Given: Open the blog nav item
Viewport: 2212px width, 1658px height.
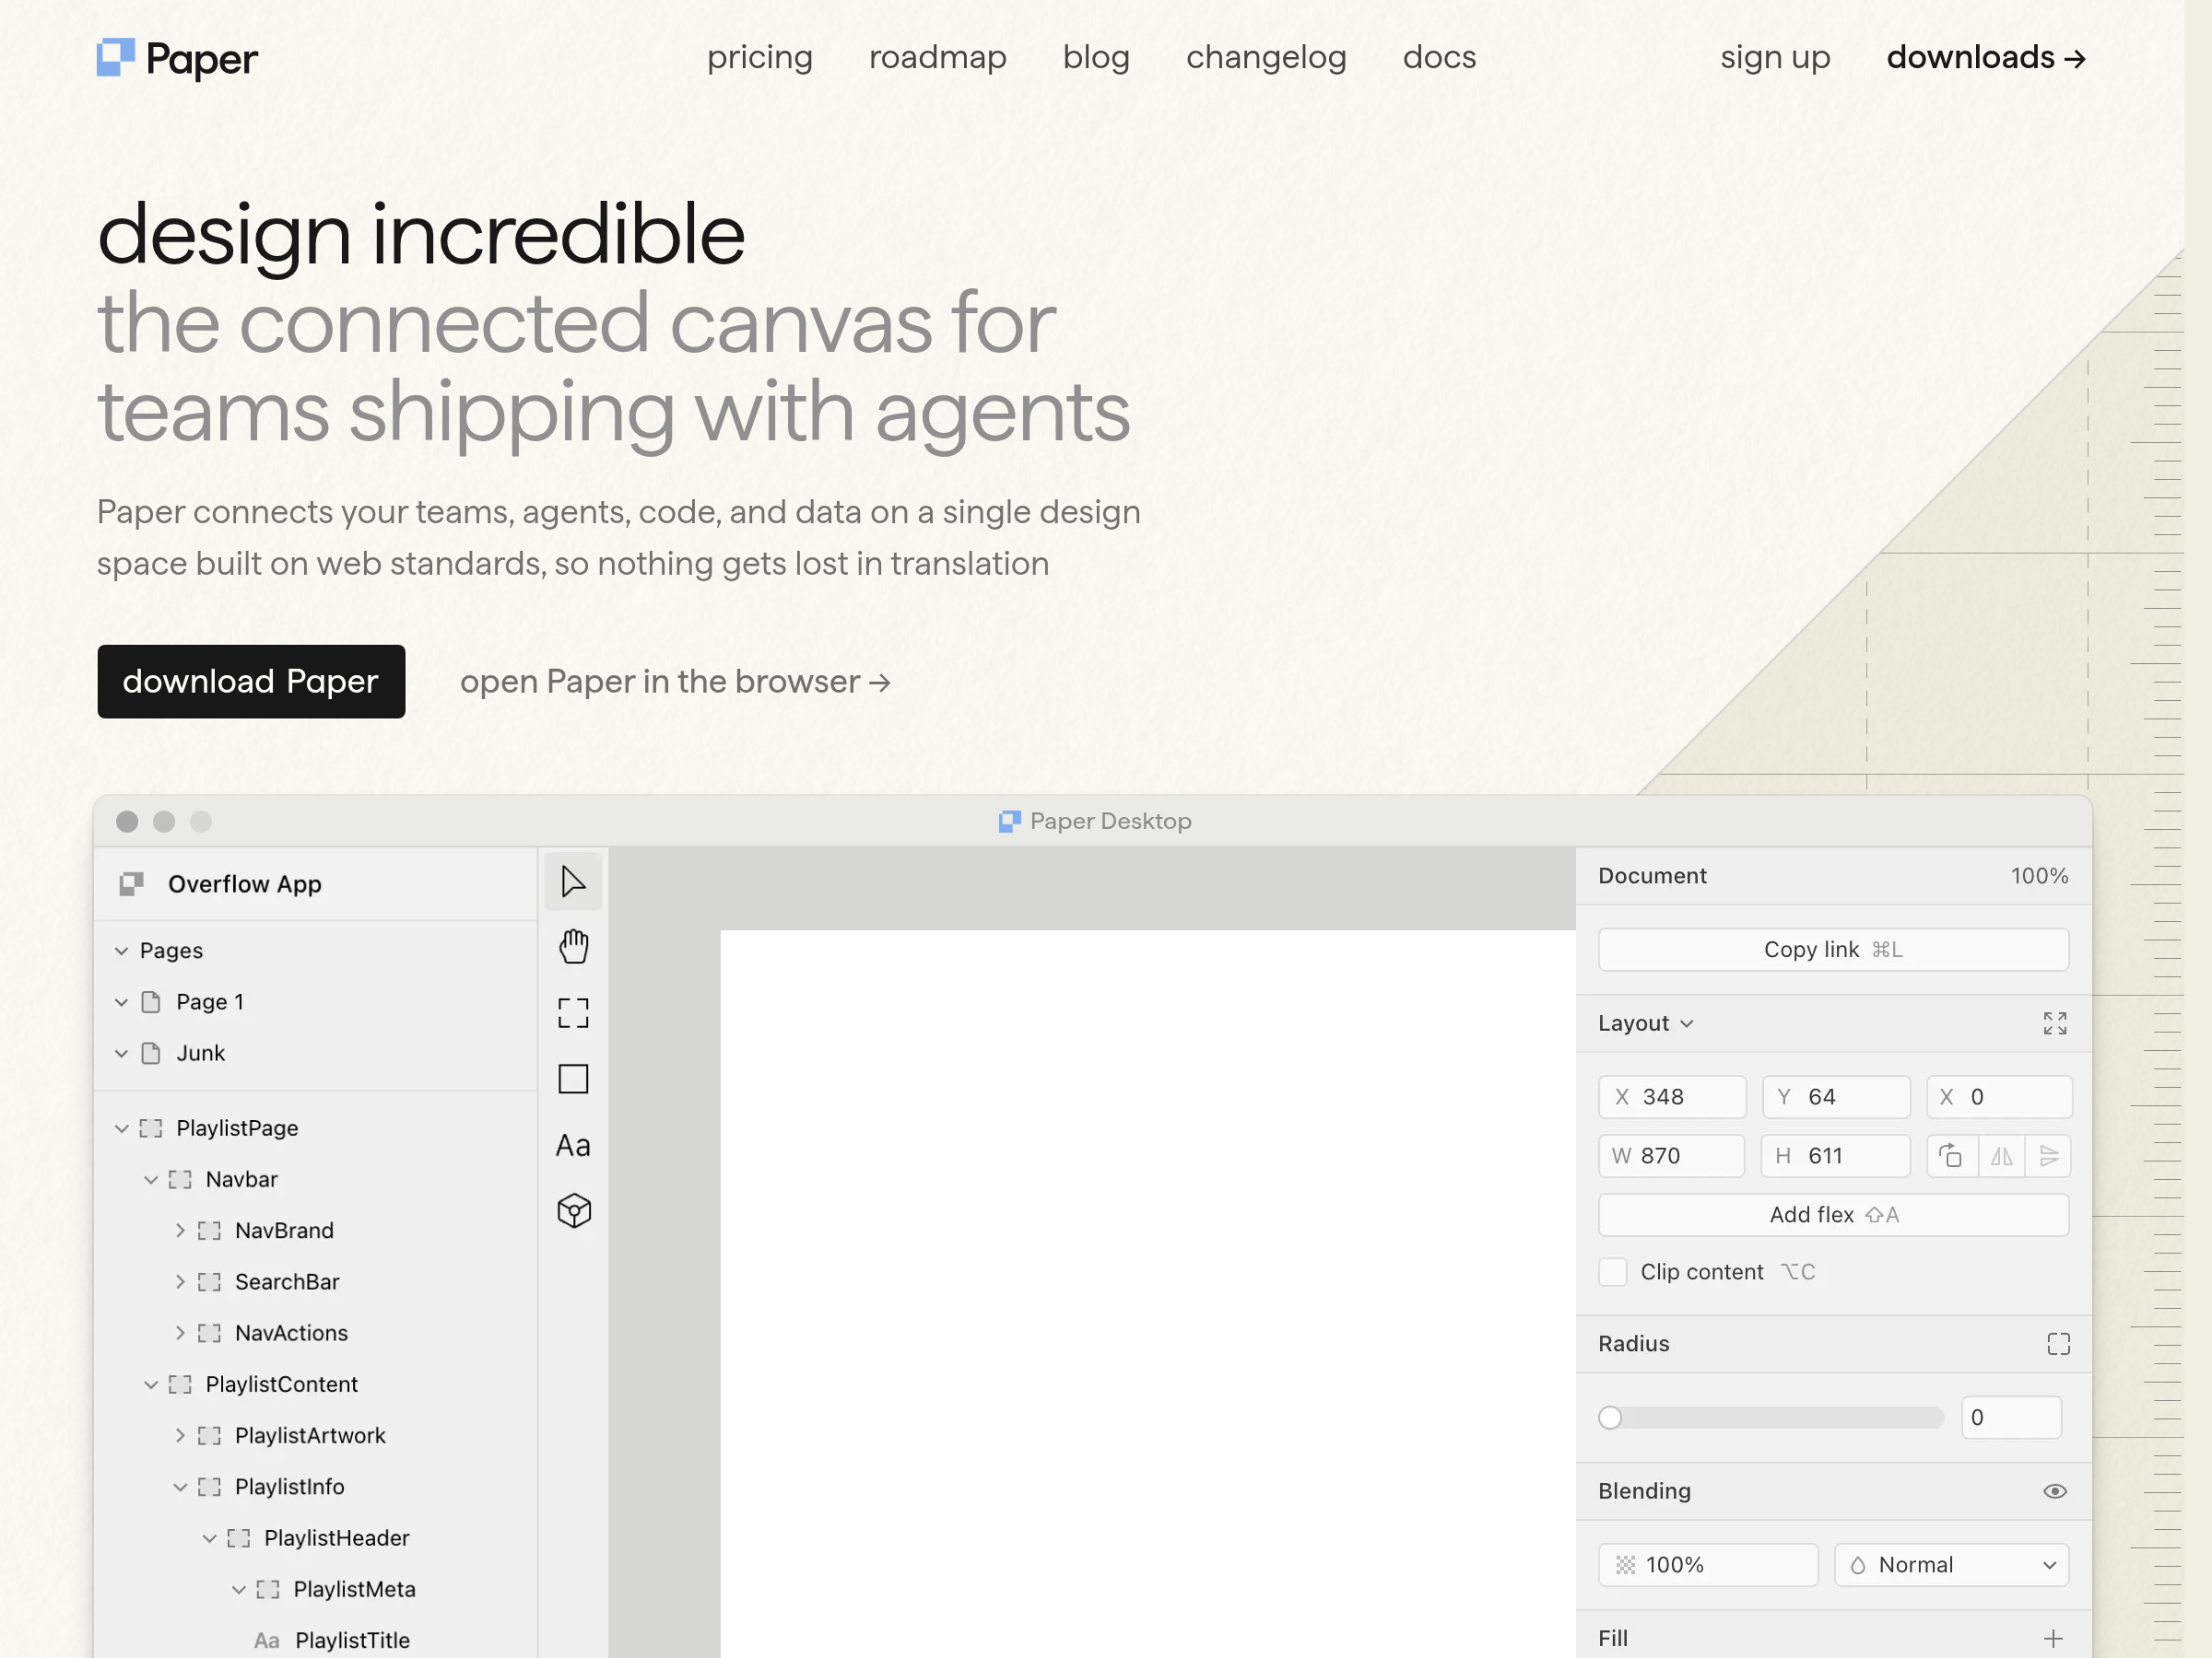Looking at the screenshot, I should click(x=1096, y=57).
